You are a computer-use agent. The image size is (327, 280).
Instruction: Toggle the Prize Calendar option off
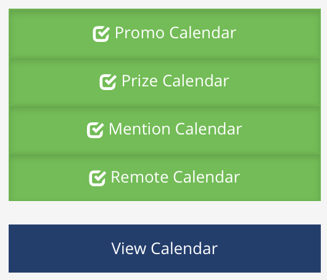165,82
